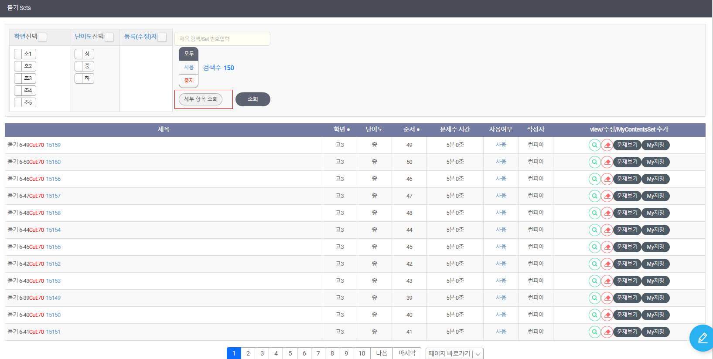Select the 중지 status filter tab
Screen dimensions: 713x359
pyautogui.click(x=188, y=81)
